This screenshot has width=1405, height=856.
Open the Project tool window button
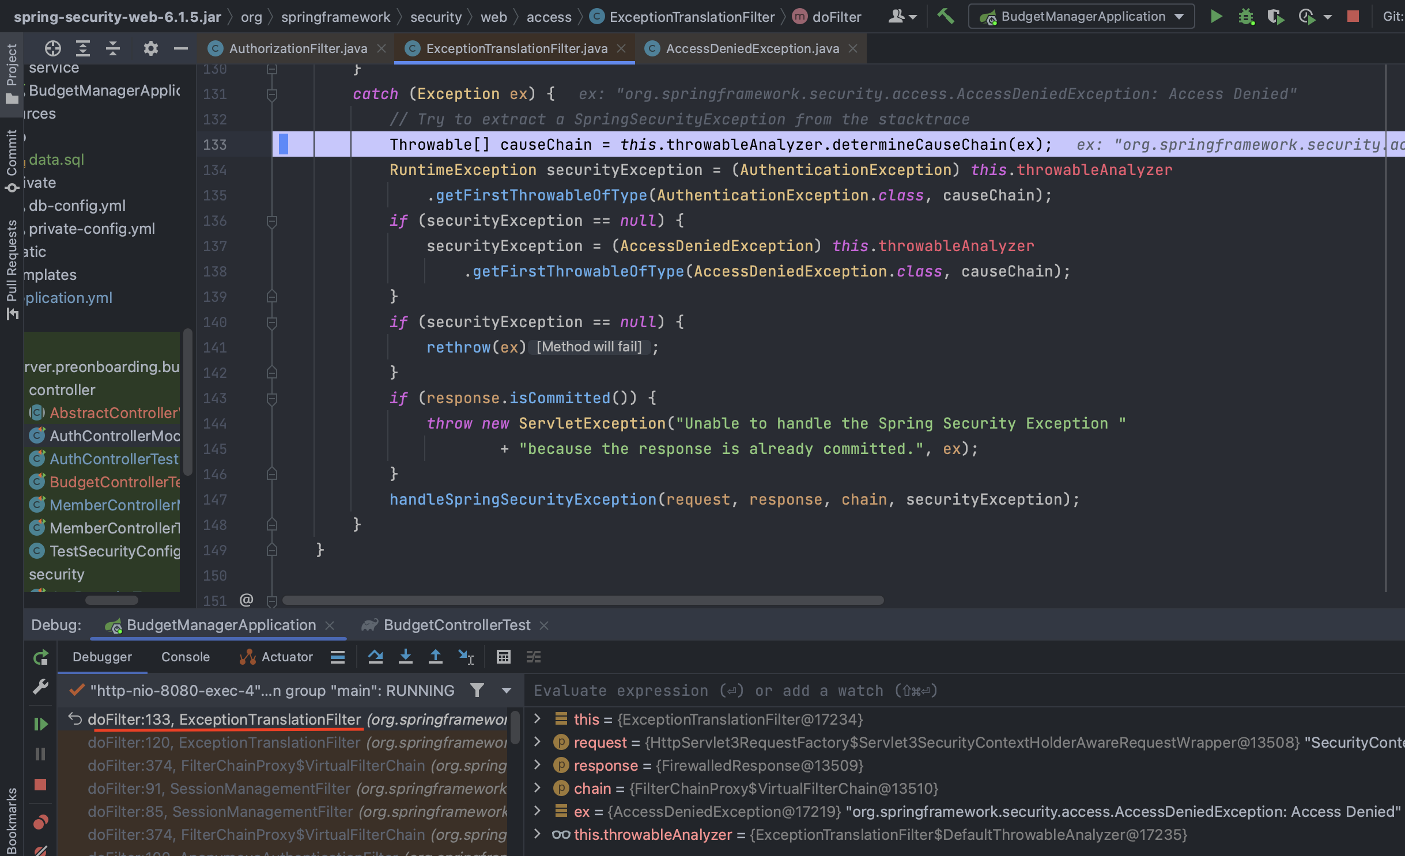point(12,74)
